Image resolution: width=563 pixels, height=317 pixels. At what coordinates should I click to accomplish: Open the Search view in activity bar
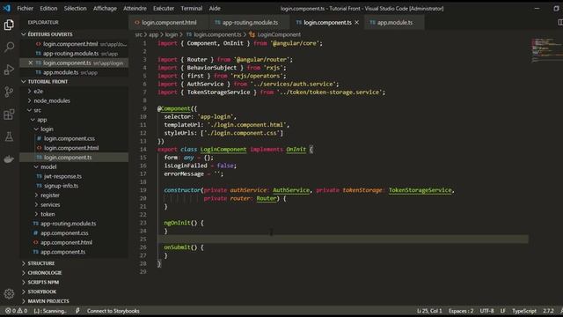point(9,47)
